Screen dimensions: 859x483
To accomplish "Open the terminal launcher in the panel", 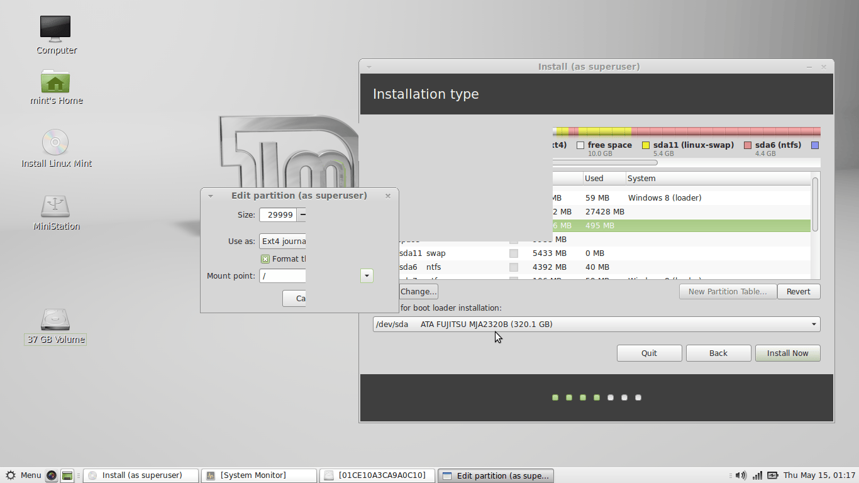I will [x=67, y=475].
